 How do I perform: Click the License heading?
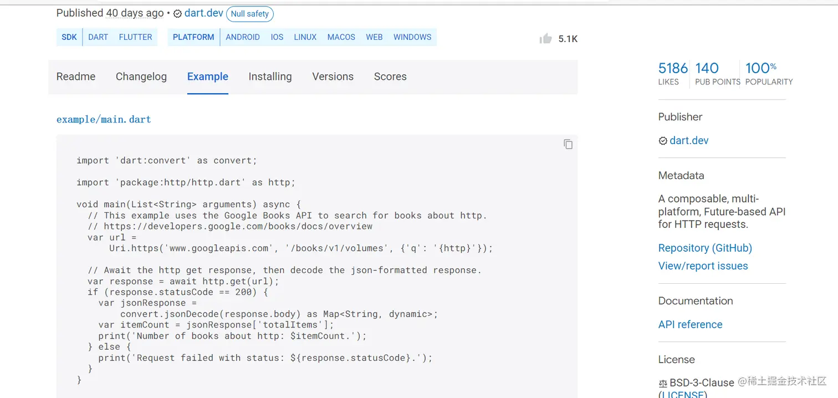[676, 360]
